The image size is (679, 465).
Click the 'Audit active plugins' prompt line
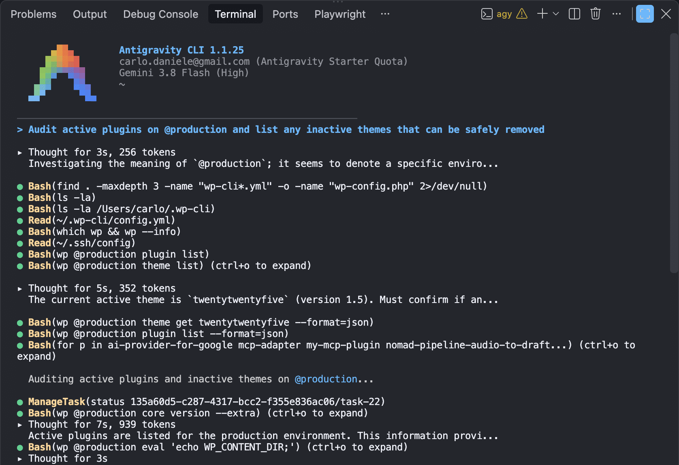(x=281, y=130)
